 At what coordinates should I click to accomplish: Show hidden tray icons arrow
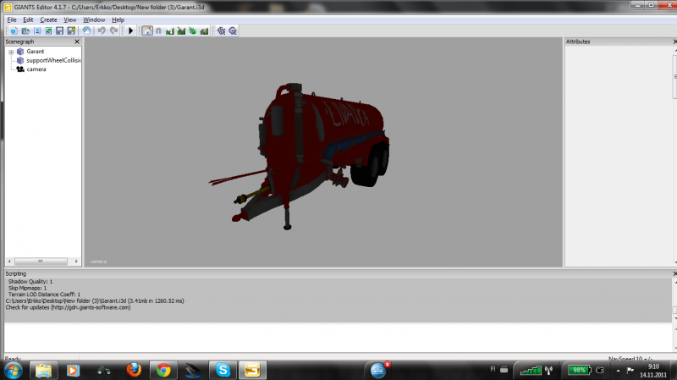(x=619, y=371)
